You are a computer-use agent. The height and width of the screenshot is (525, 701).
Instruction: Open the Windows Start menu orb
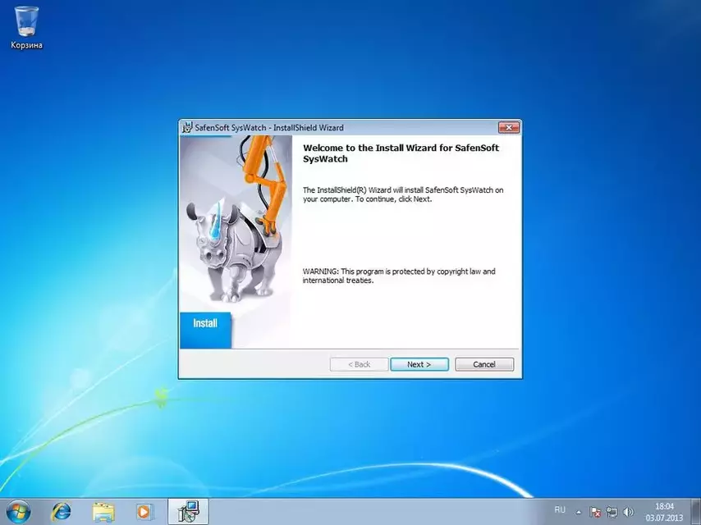[x=18, y=512]
